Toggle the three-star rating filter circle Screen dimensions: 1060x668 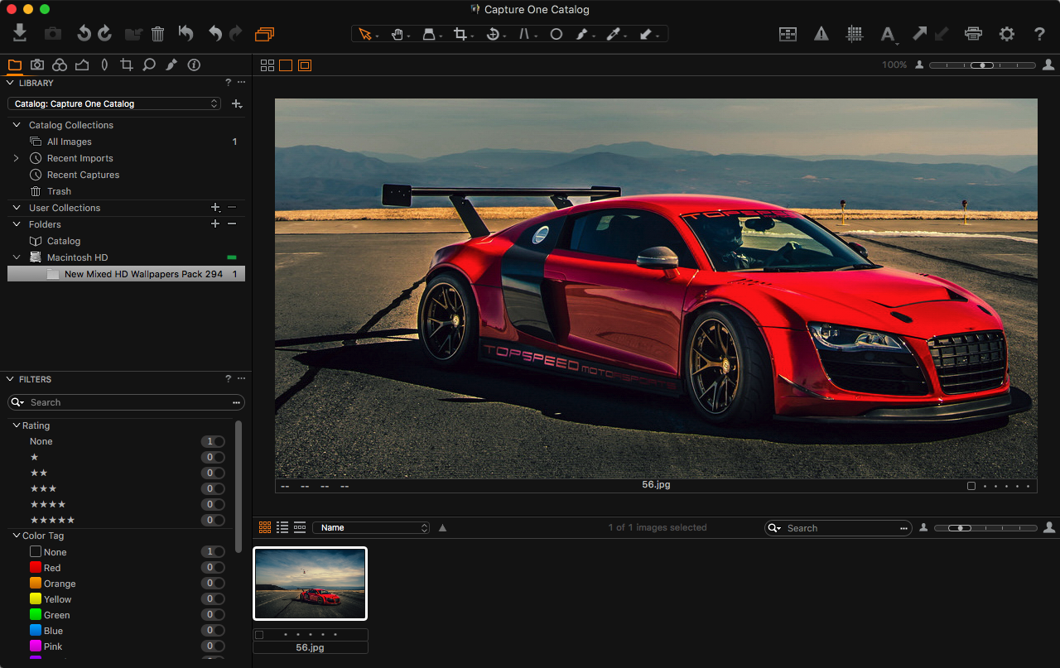tap(219, 488)
